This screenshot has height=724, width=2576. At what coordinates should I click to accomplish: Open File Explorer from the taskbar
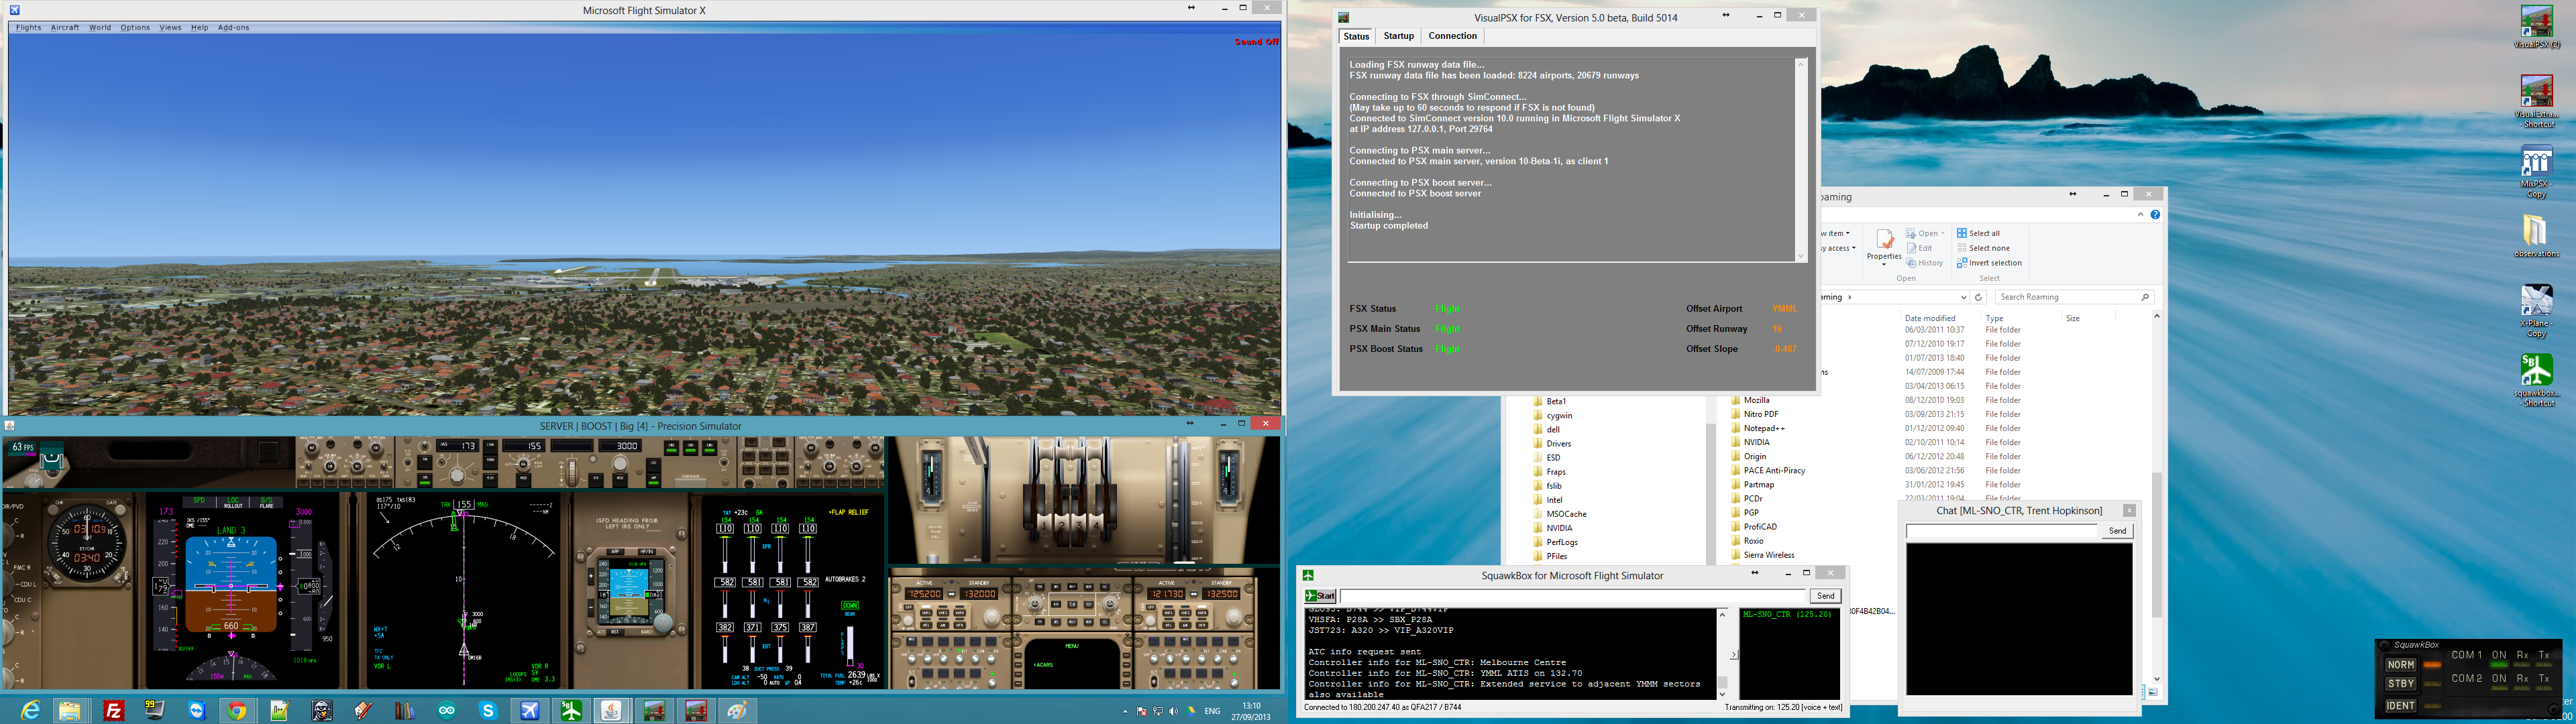[69, 710]
